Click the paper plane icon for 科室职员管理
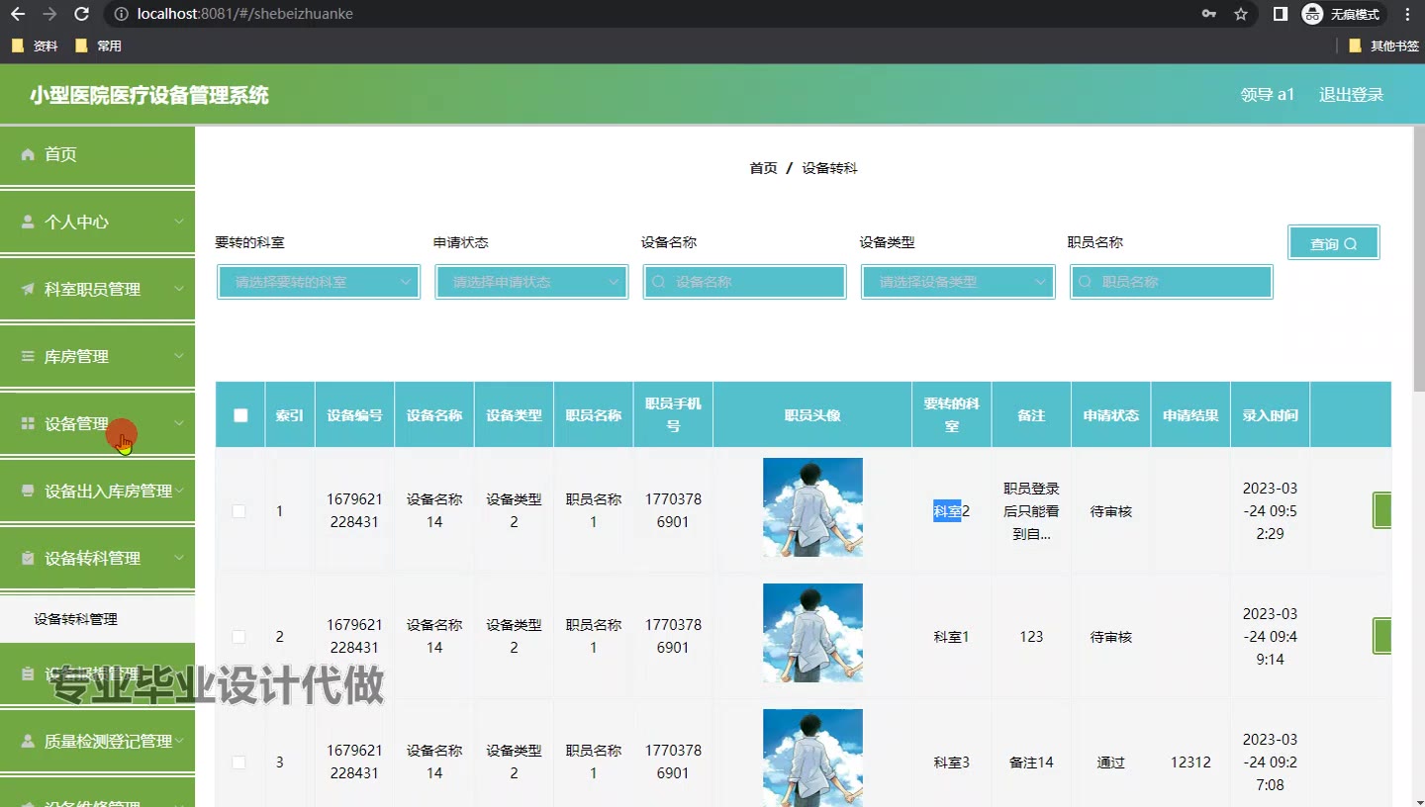Viewport: 1425px width, 807px height. 28,289
